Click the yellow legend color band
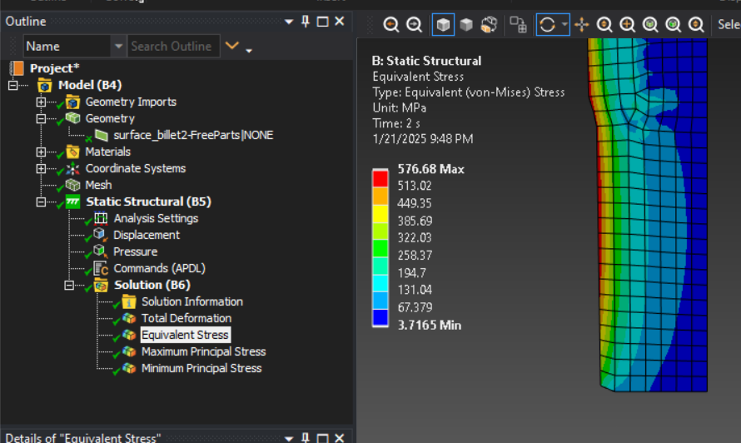The height and width of the screenshot is (443, 741). pos(380,212)
